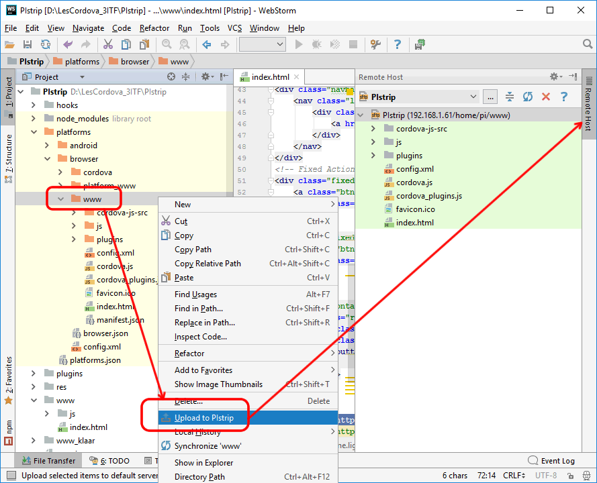Screen dimensions: 597x483
Task: Click the Cut icon in the toolbar
Action: tap(107, 44)
